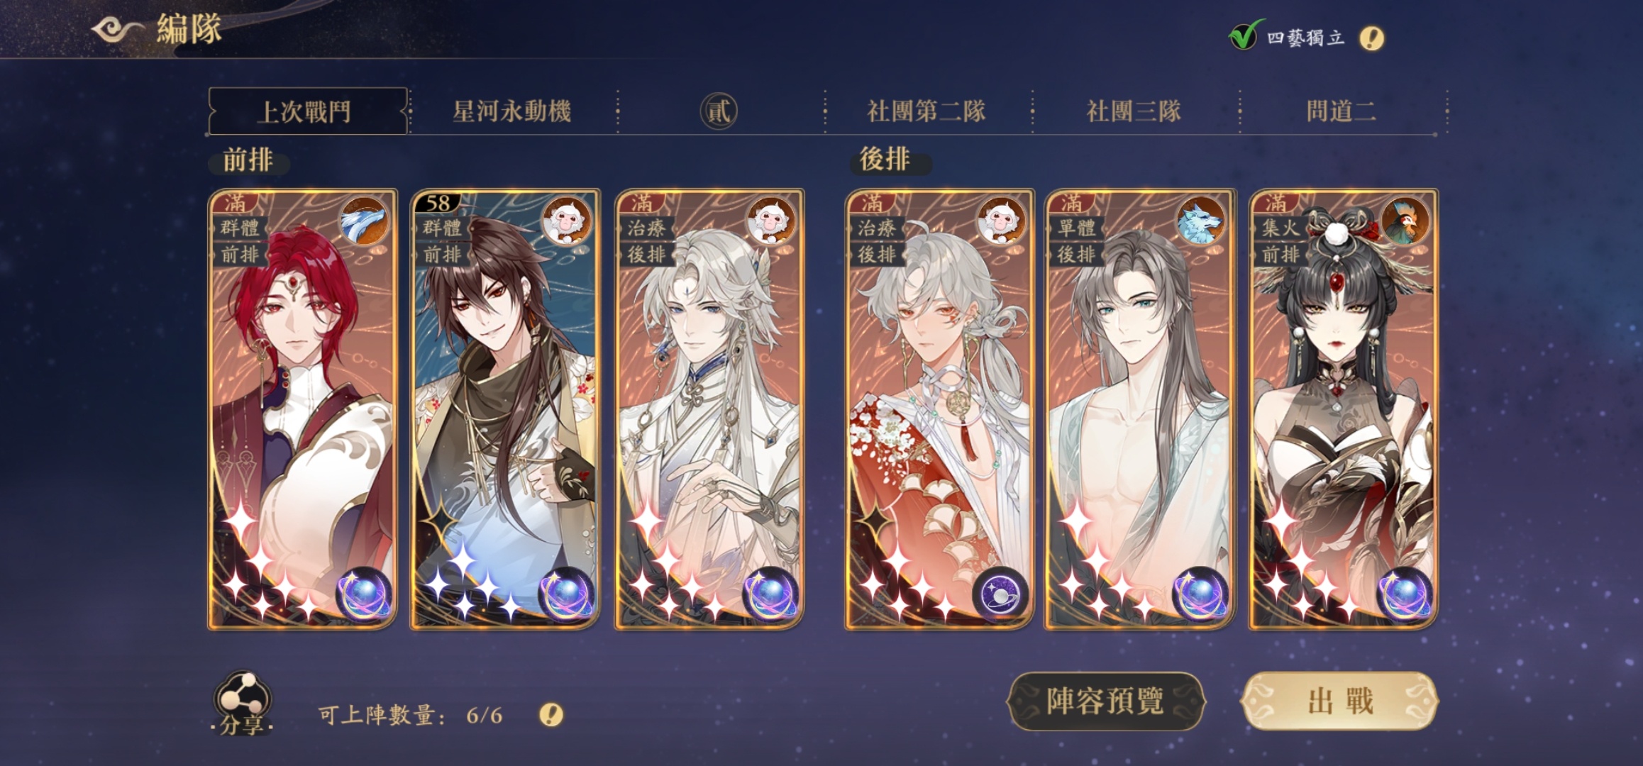Open the 分享 share icon
The height and width of the screenshot is (766, 1643).
[x=242, y=704]
